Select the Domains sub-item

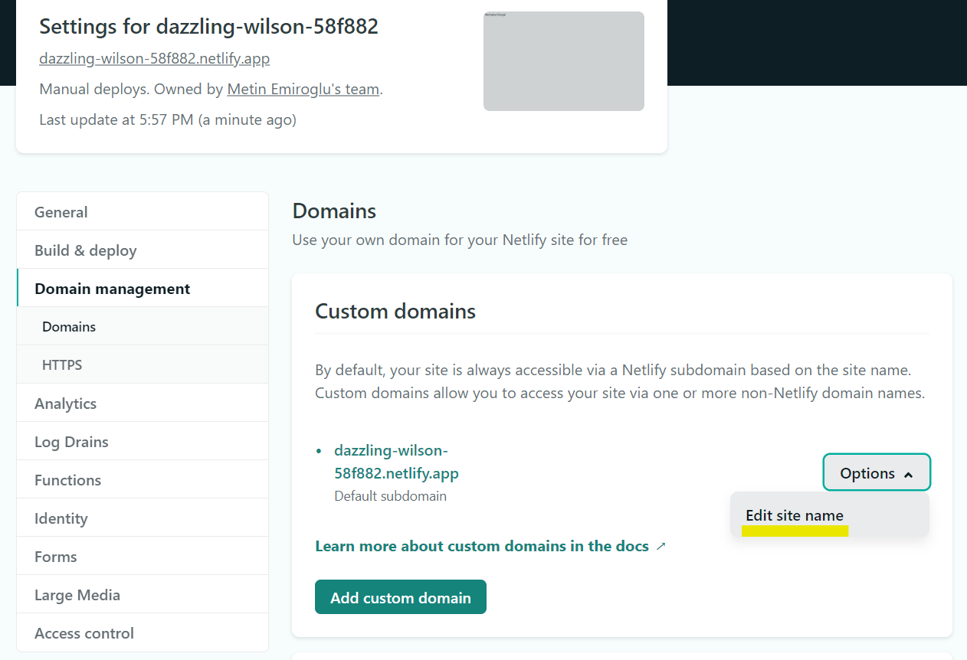(143, 326)
